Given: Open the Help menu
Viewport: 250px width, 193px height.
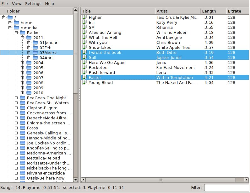Looking at the screenshot, I should [x=49, y=3].
